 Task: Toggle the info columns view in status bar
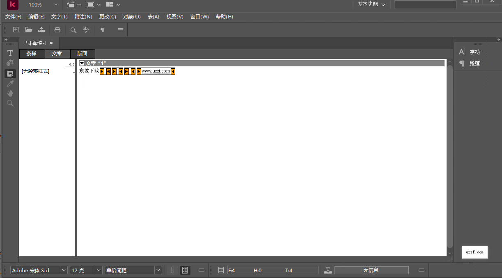point(185,270)
